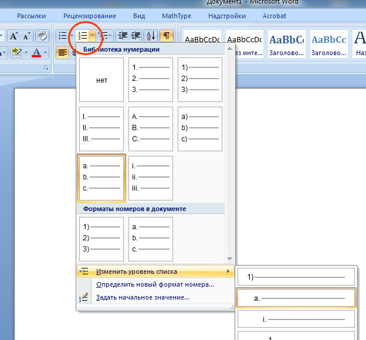Open the MathType tab
Image resolution: width=366 pixels, height=340 pixels.
pos(177,16)
